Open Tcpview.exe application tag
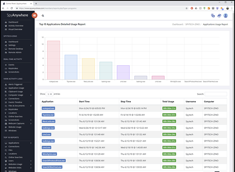Viewport: 235px width, 172px height. [48, 115]
